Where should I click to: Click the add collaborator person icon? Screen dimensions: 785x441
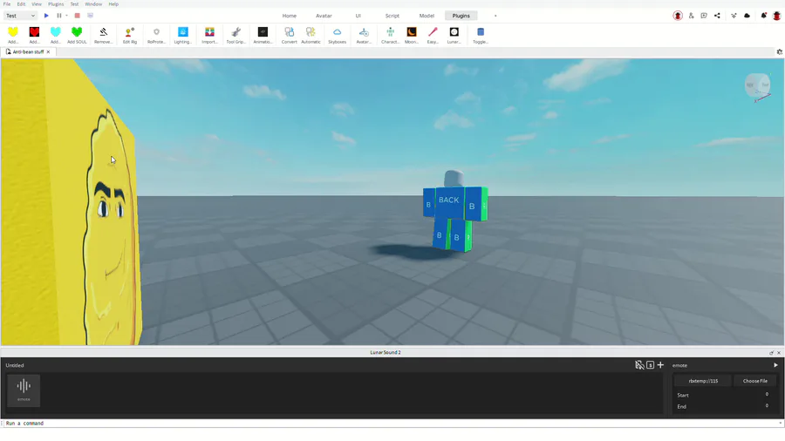point(692,16)
